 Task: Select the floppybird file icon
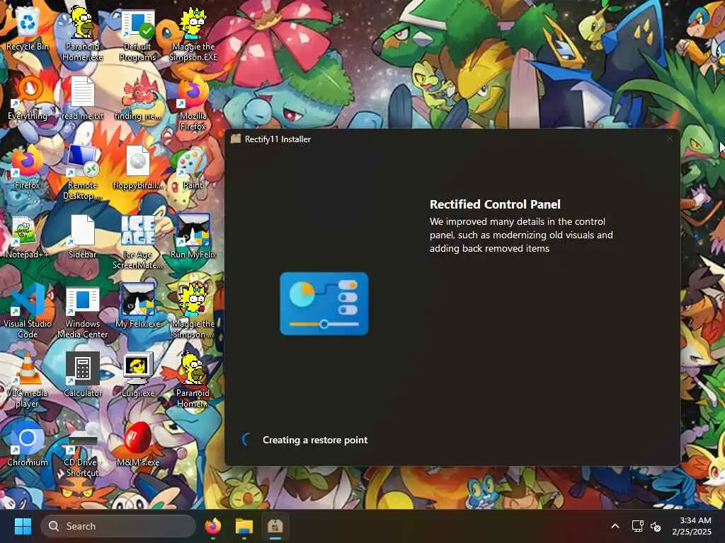pyautogui.click(x=138, y=167)
